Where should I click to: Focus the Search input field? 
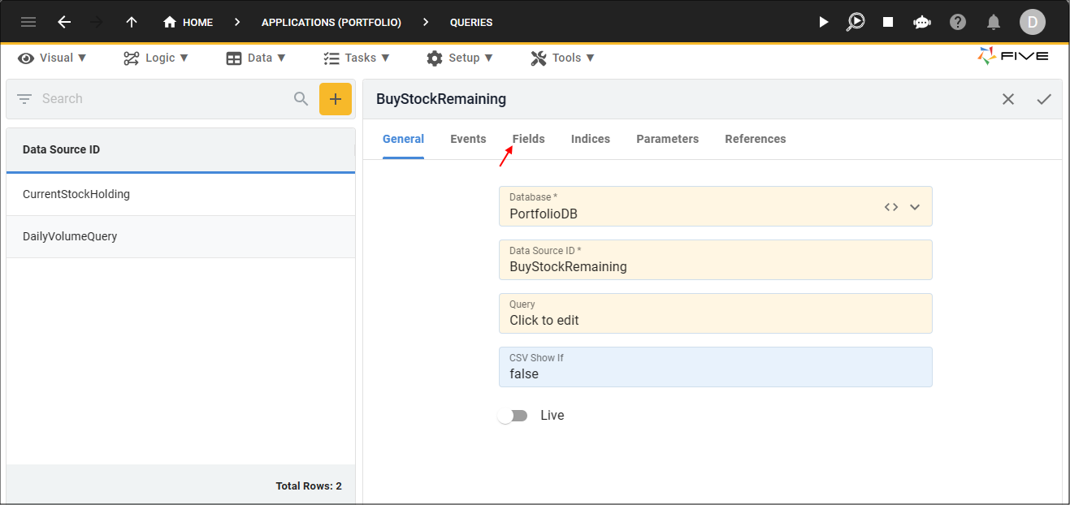[162, 99]
